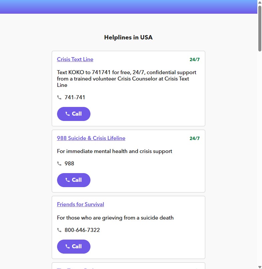Click the 24/7 badge on 988 Lifeline card
This screenshot has height=269, width=262.
[195, 138]
